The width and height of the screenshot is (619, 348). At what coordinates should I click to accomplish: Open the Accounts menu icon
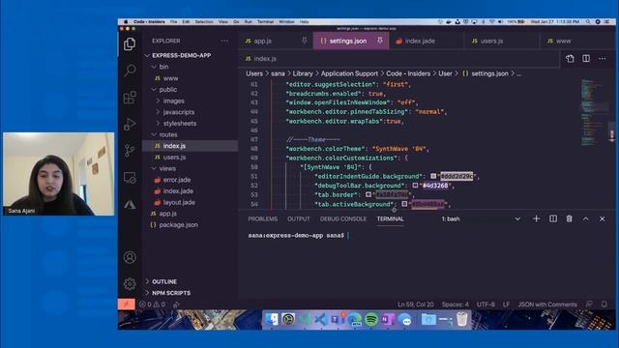(130, 257)
